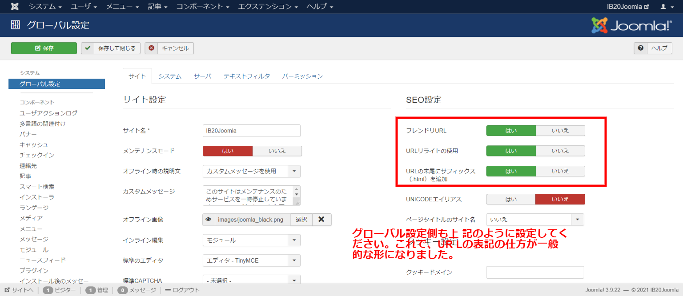The width and height of the screenshot is (683, 296).
Task: Click the help question mark icon
Action: [x=640, y=48]
